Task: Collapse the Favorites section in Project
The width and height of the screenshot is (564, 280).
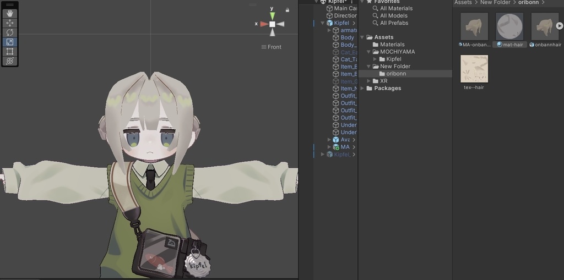Action: pyautogui.click(x=362, y=2)
